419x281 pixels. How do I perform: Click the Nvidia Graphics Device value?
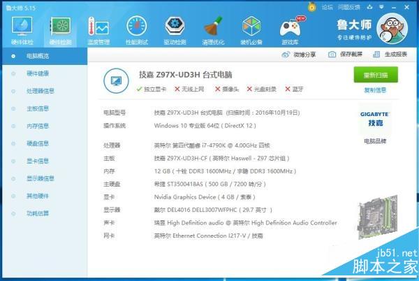tap(205, 197)
